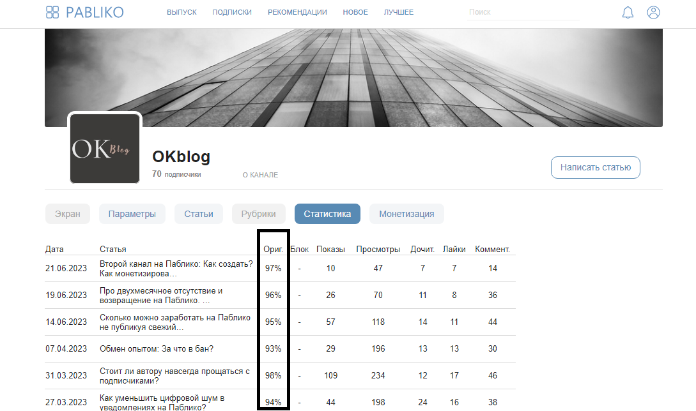Focus the Поиск search field
This screenshot has height=411, width=696.
click(x=523, y=12)
